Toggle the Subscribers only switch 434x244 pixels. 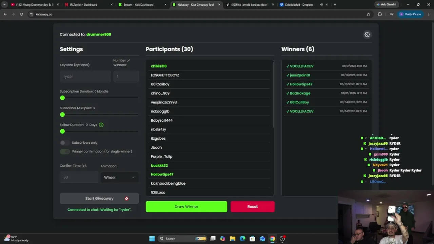64,143
